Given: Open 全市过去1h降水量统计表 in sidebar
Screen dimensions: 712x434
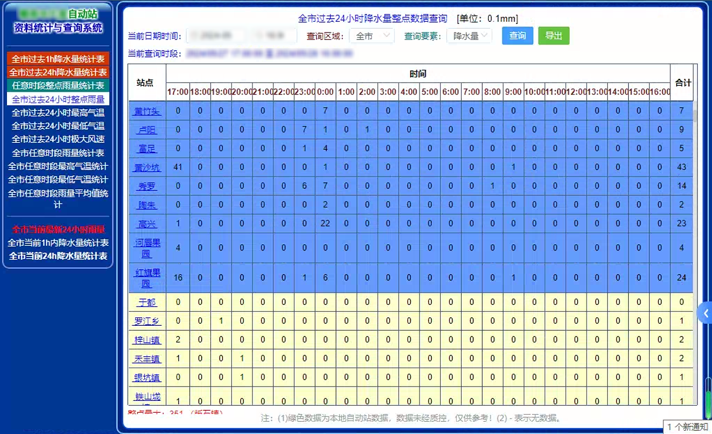Looking at the screenshot, I should [58, 59].
